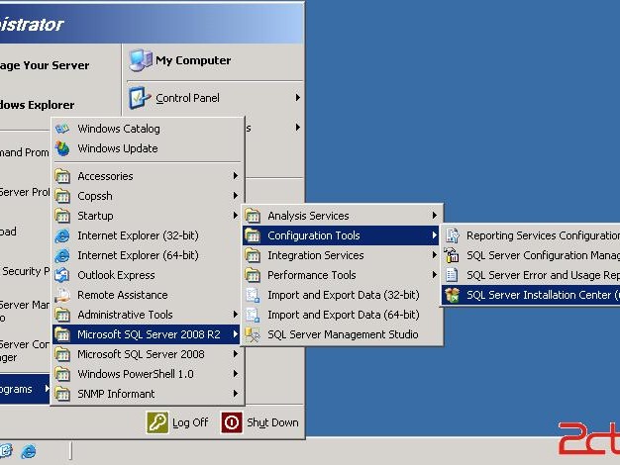Open the Outlook Express menu entry
Image resolution: width=620 pixels, height=465 pixels.
147,275
